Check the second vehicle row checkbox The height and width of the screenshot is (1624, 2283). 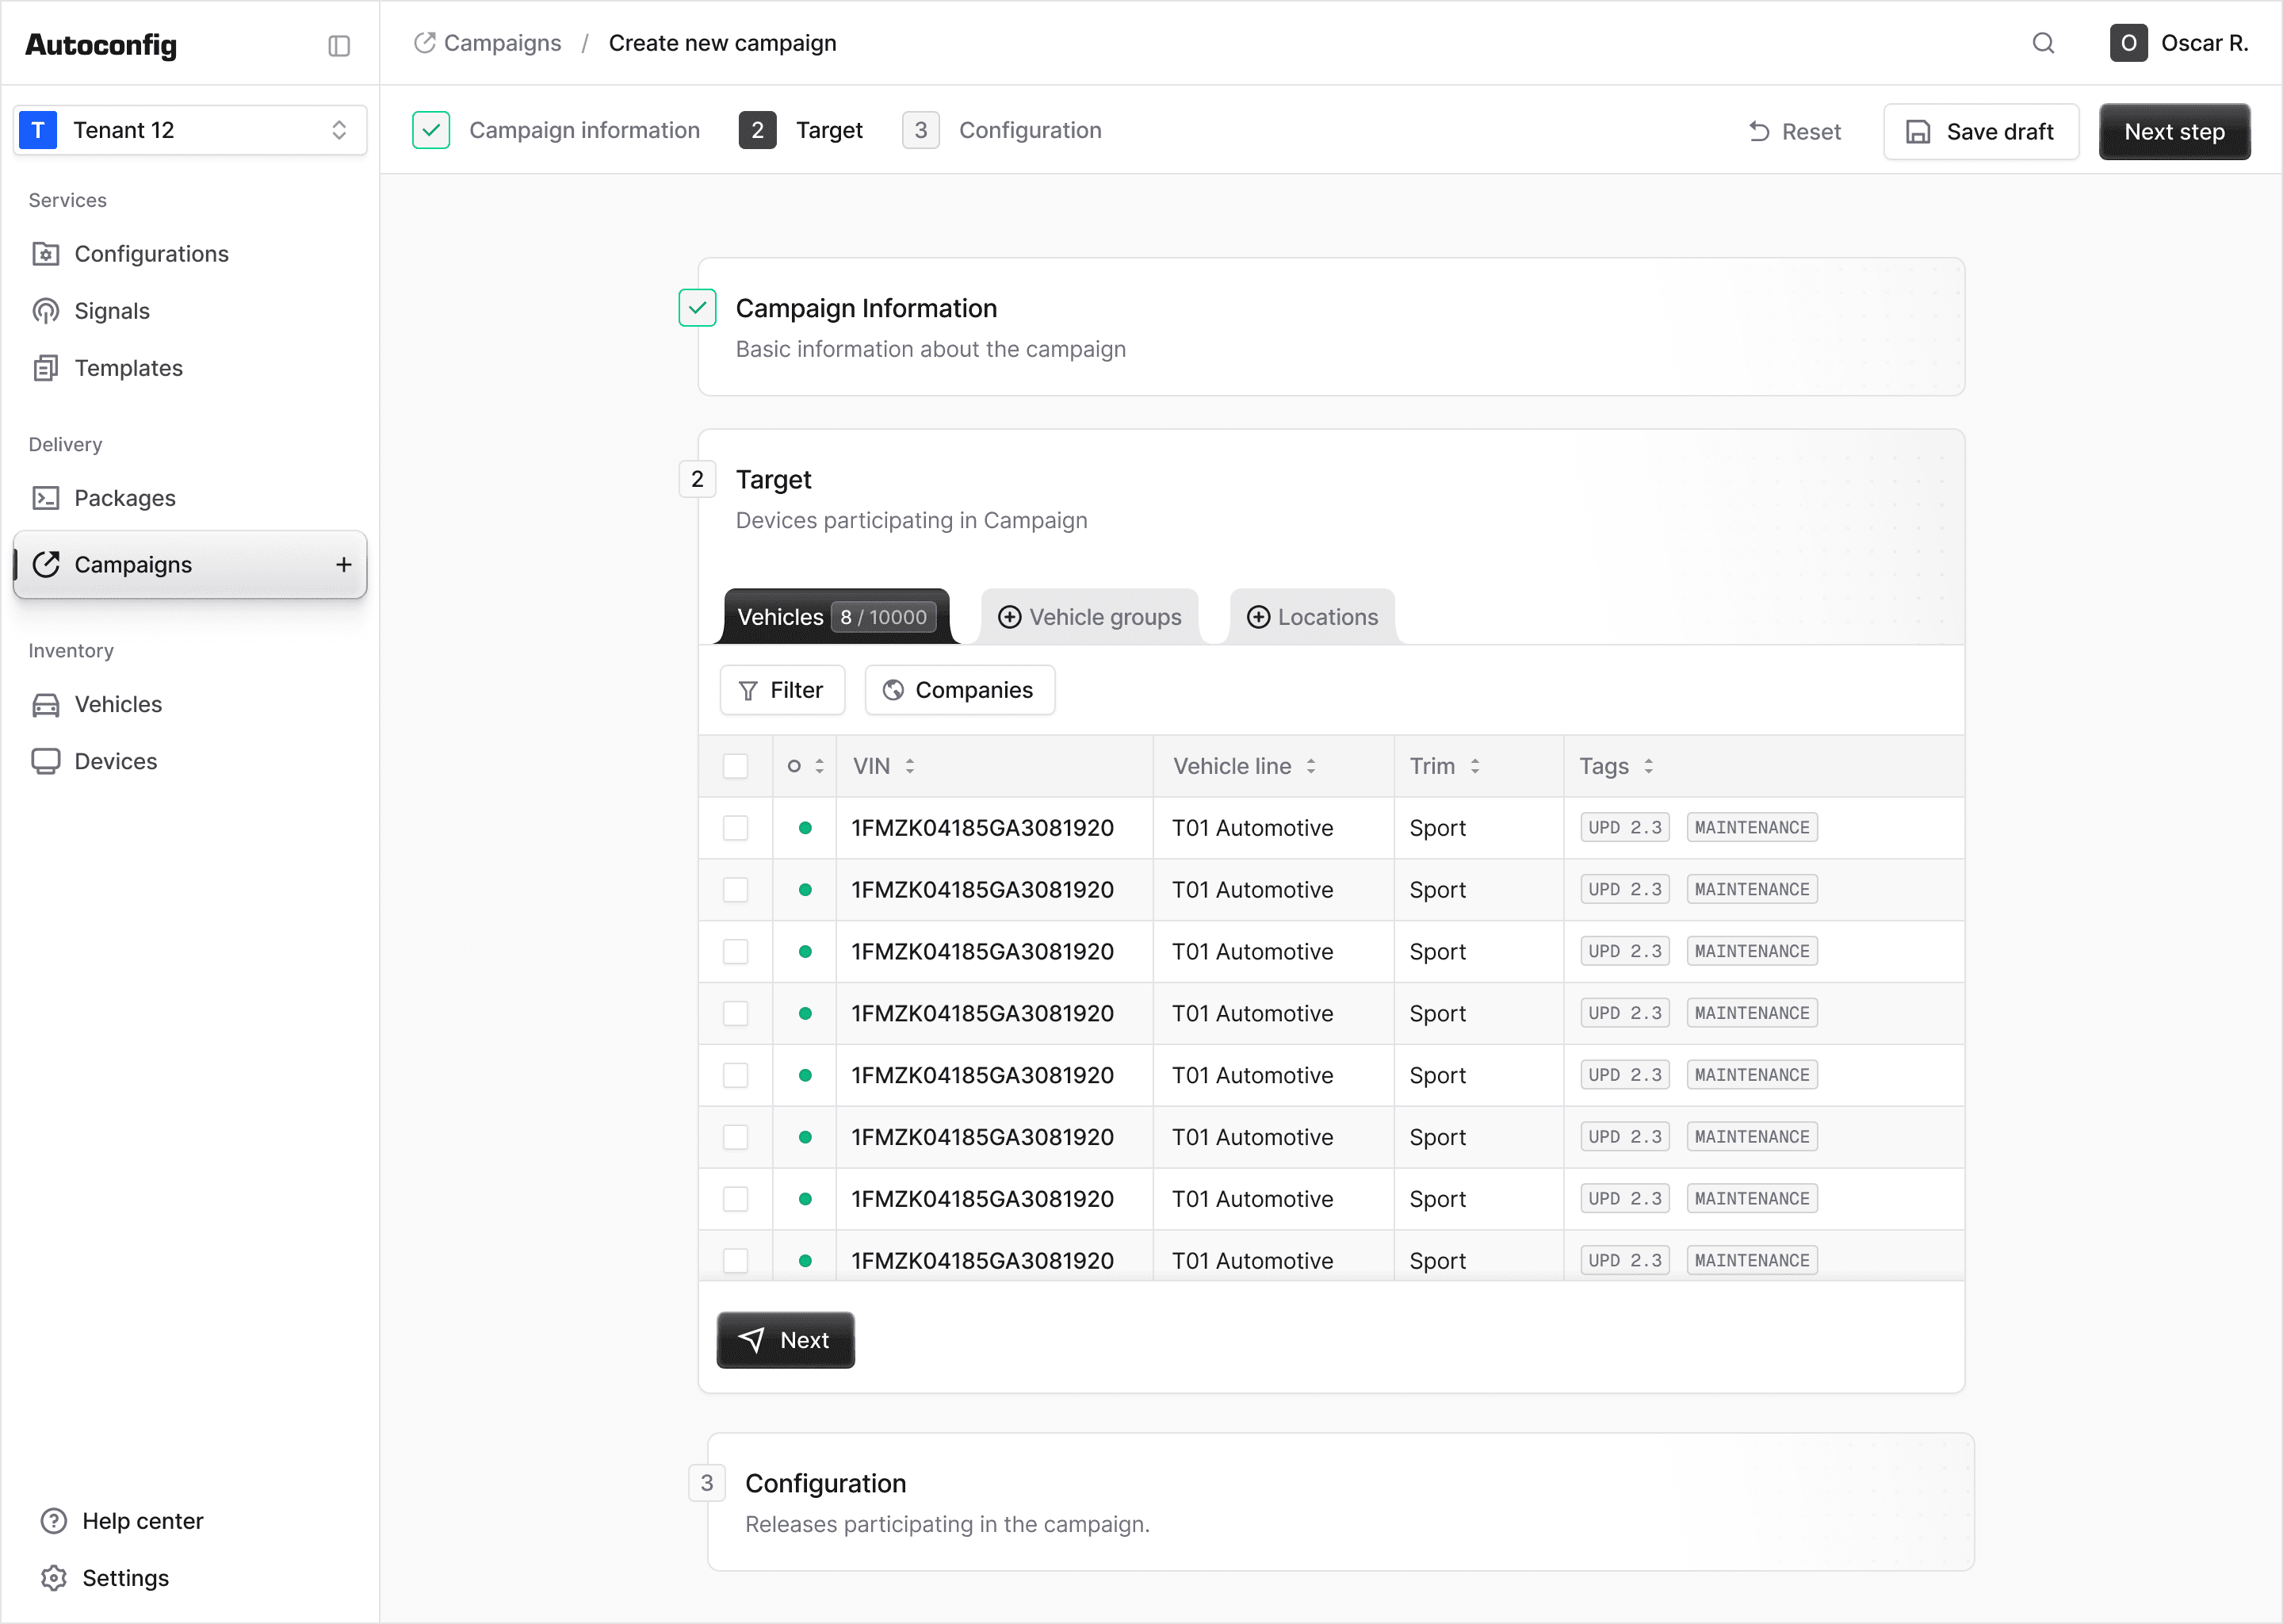(x=736, y=890)
